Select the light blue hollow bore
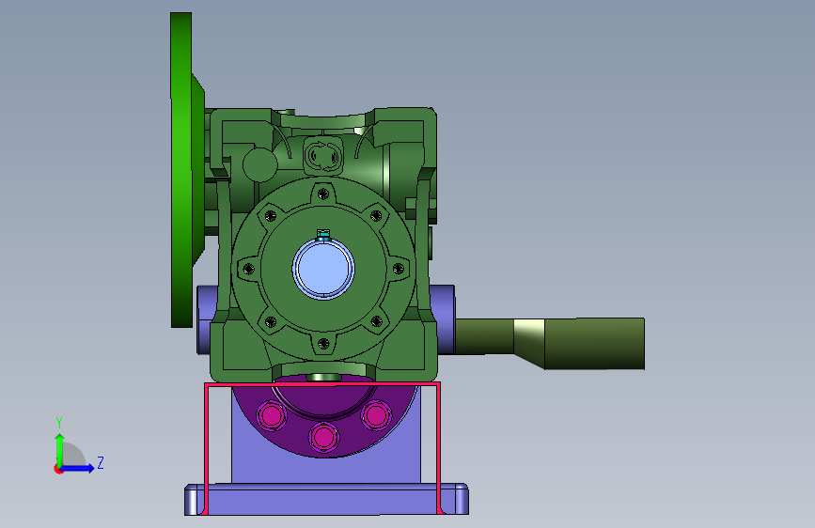Image resolution: width=815 pixels, height=528 pixels. (323, 269)
